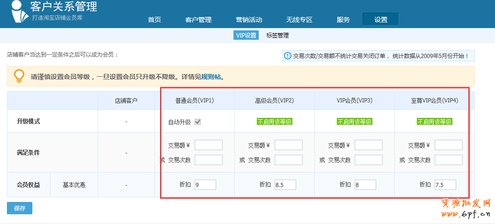This screenshot has width=495, height=224.
Task: Toggle the 自动升级 checkbox for VIP1
Action: point(198,122)
